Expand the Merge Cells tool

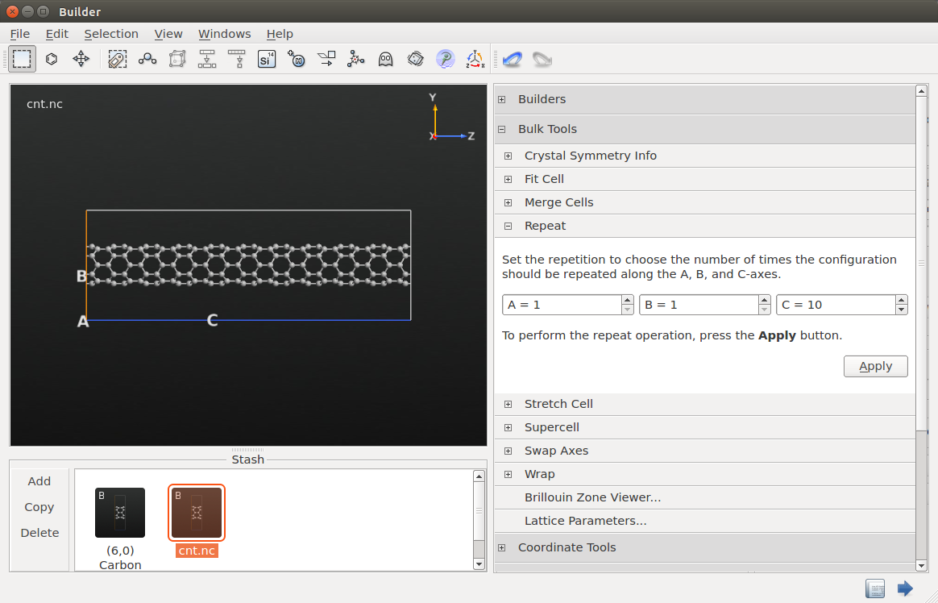[x=508, y=202]
